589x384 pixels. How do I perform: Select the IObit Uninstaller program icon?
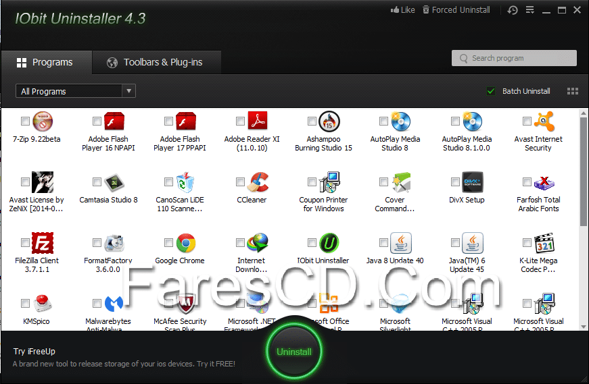tap(329, 243)
